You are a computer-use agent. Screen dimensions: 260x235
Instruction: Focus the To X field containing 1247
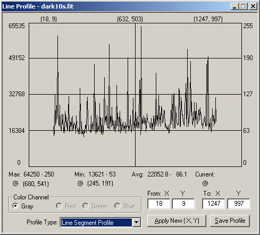[x=214, y=204]
